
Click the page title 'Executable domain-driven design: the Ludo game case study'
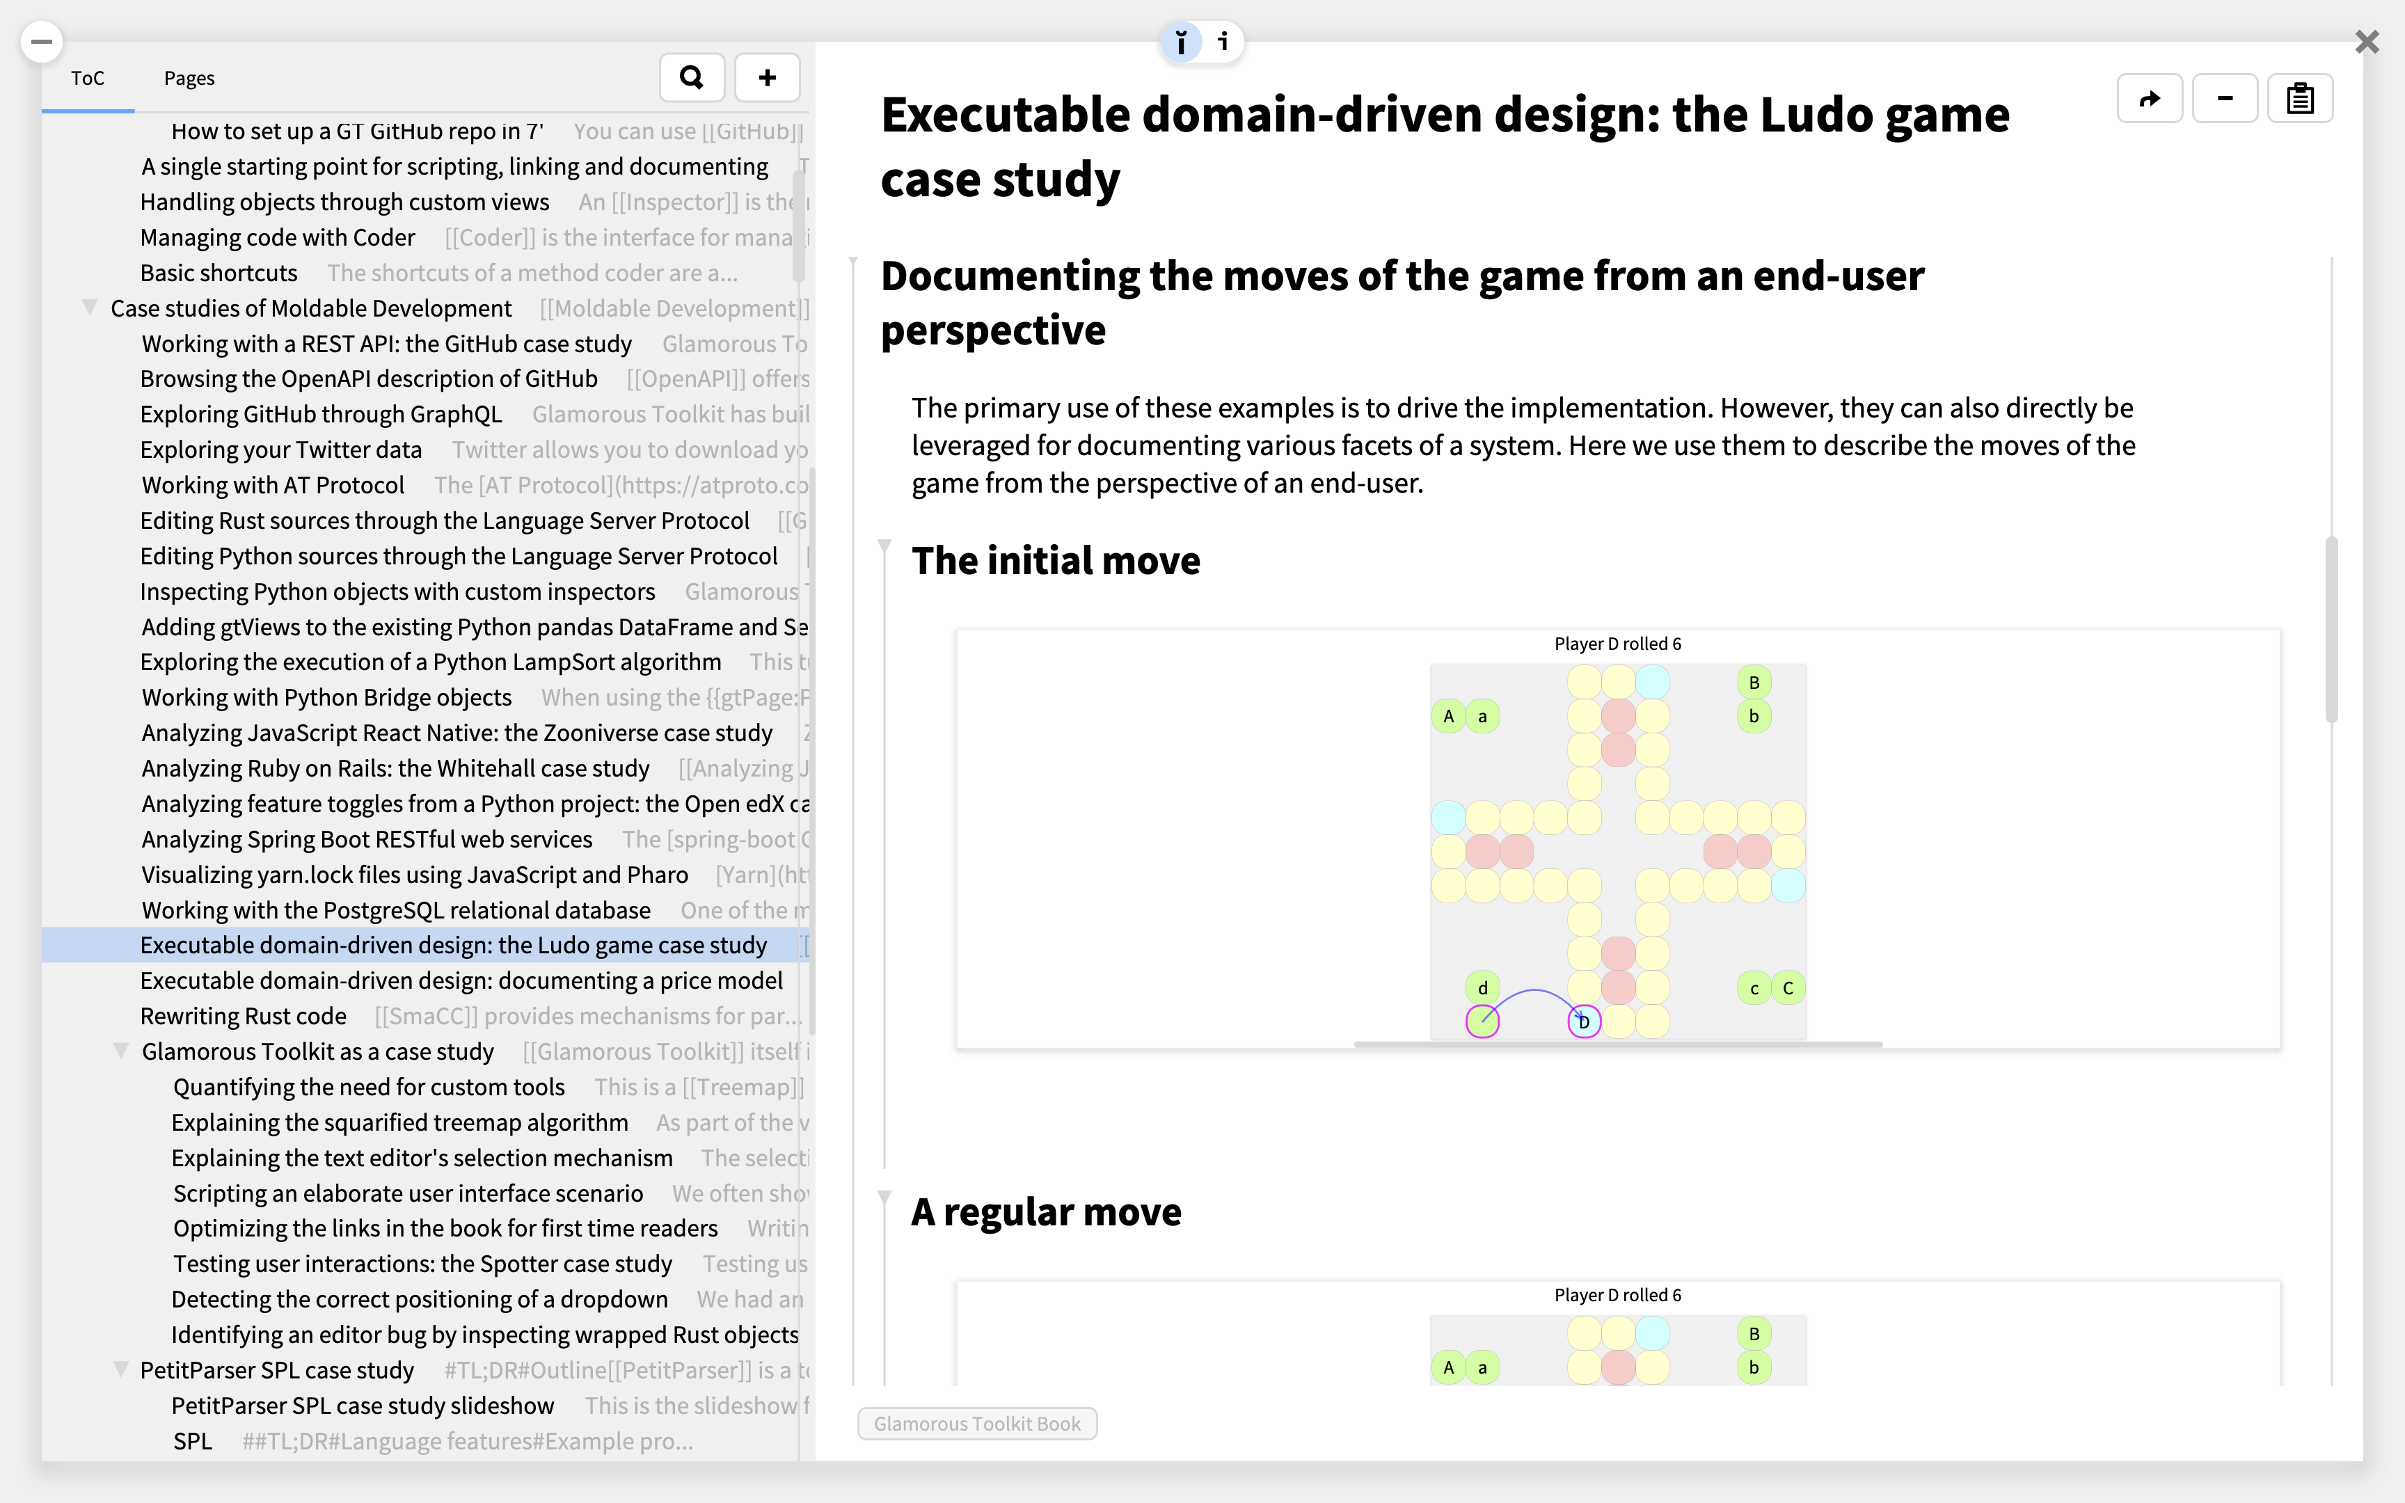pyautogui.click(x=1445, y=147)
